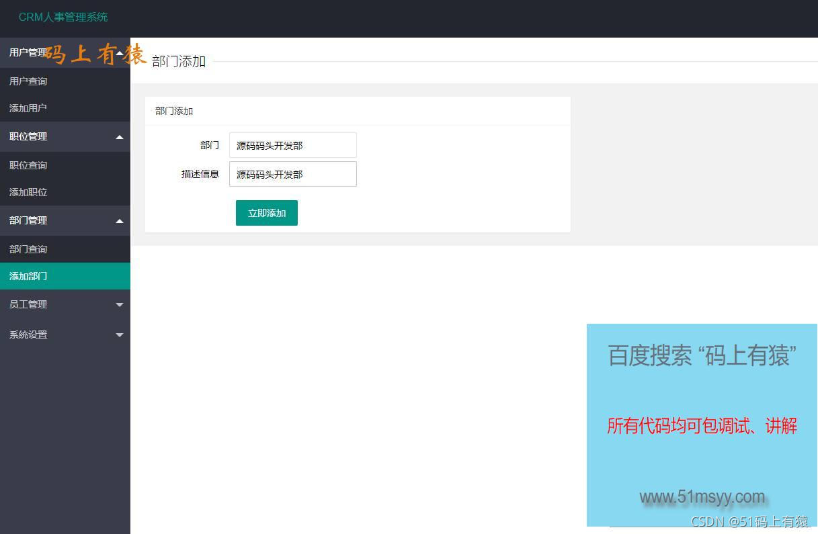
Task: Expand the 系统设置 dropdown arrow
Action: click(x=120, y=335)
